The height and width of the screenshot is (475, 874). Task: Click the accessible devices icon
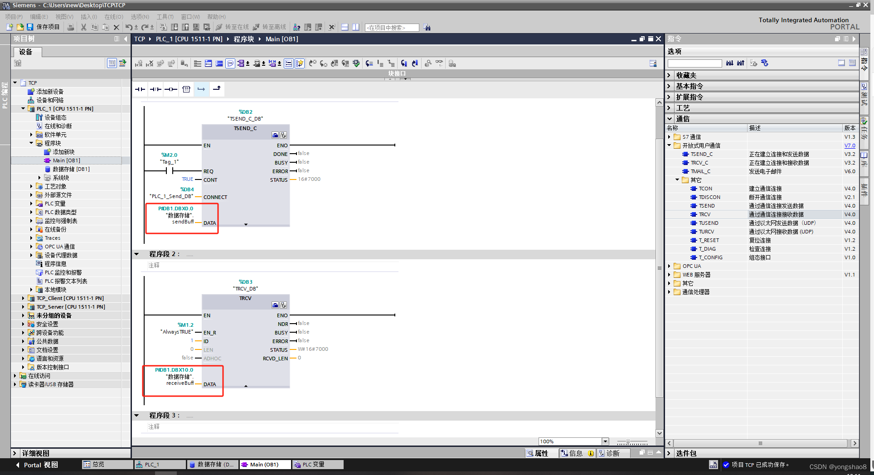click(x=297, y=27)
